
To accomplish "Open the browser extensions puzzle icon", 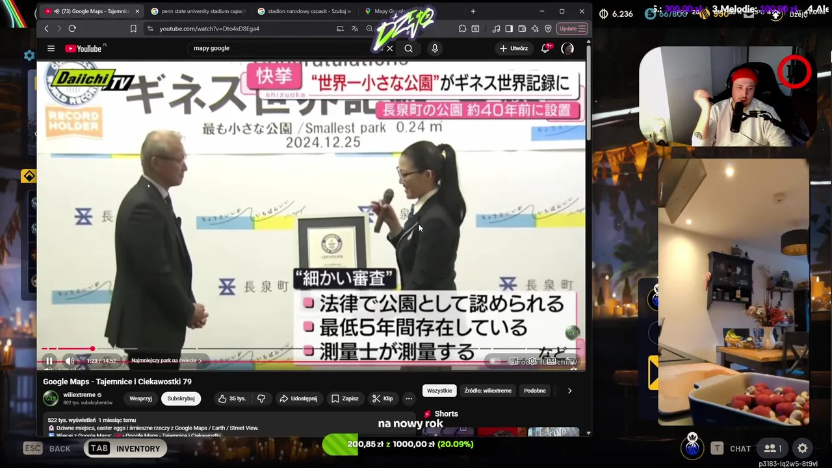I will pyautogui.click(x=462, y=29).
